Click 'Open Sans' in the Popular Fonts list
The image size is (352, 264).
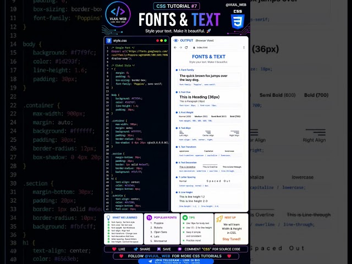tap(161, 232)
